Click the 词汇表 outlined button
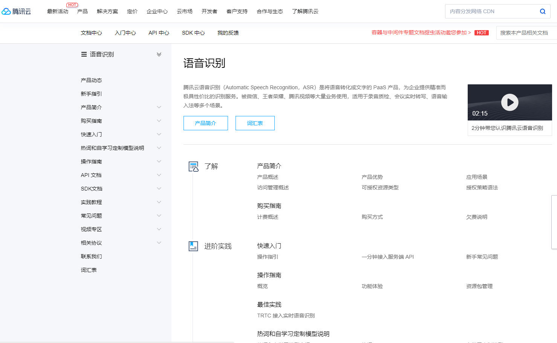Screen dimensions: 557x343 tap(255, 123)
